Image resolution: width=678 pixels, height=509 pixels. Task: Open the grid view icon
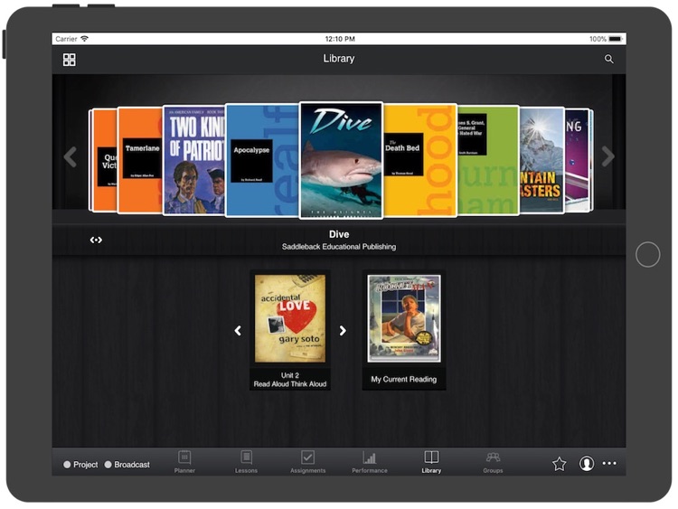click(x=70, y=60)
